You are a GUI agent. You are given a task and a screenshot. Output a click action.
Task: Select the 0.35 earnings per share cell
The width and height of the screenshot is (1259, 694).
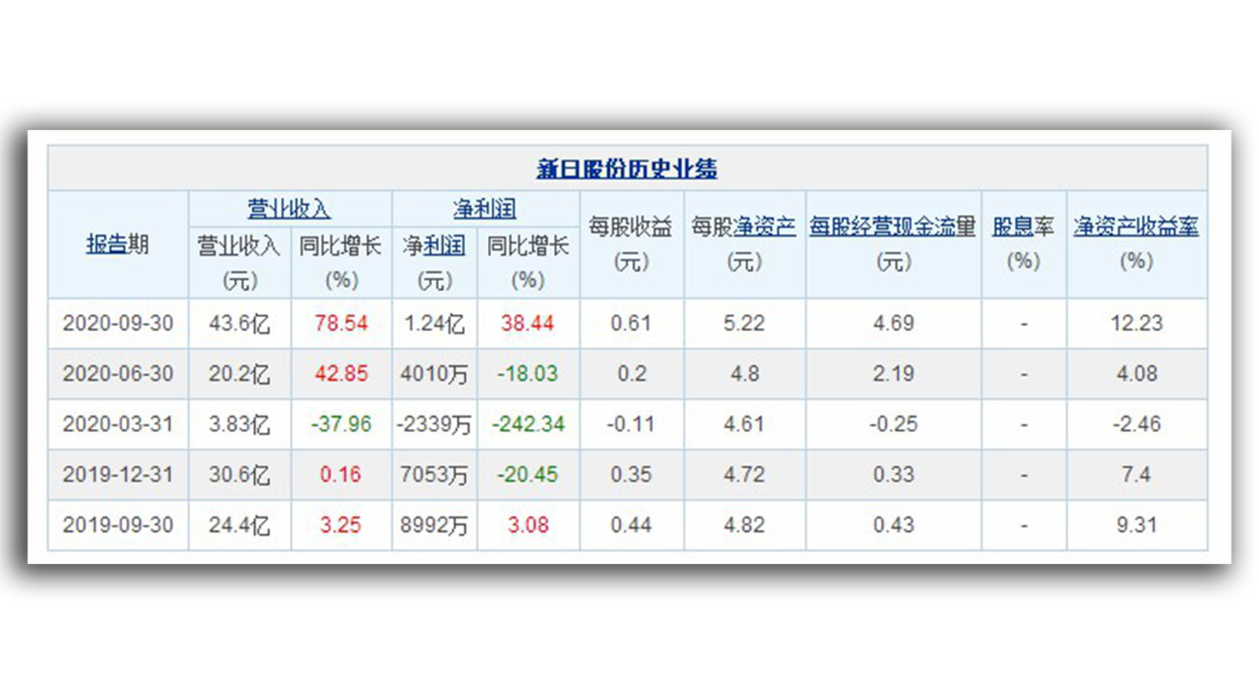pos(631,474)
